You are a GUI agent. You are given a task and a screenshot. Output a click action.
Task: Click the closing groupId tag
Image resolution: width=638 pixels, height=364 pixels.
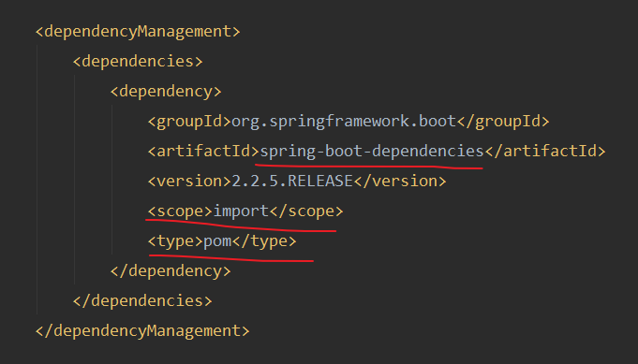click(503, 122)
